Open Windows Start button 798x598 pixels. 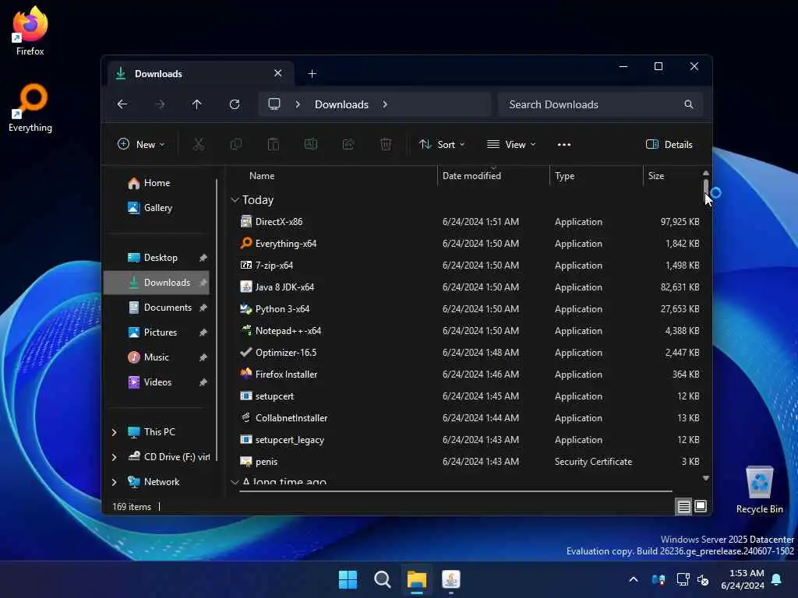348,579
